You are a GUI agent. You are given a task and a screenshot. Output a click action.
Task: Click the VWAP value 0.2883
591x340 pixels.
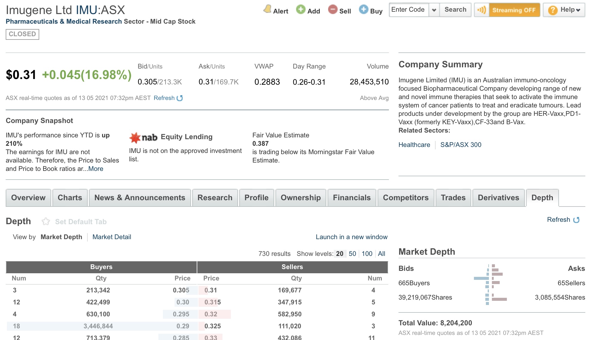(267, 82)
